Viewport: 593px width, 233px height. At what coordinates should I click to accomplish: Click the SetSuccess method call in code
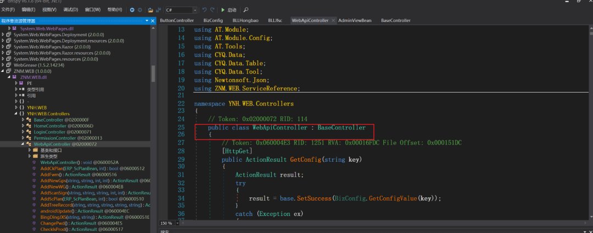coord(314,198)
